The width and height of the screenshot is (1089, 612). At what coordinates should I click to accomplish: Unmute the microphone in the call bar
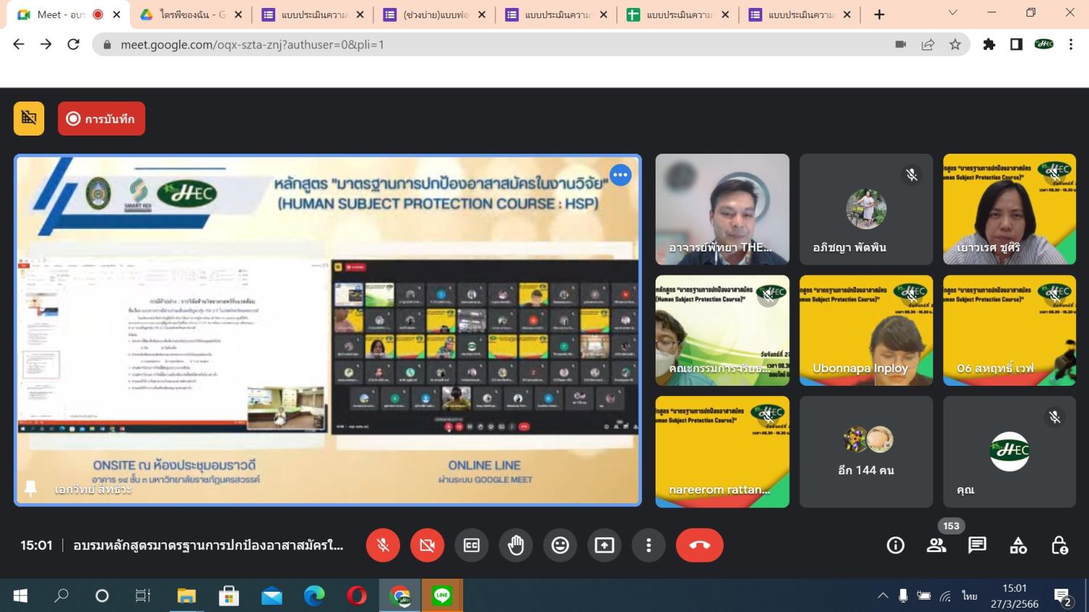pos(383,545)
